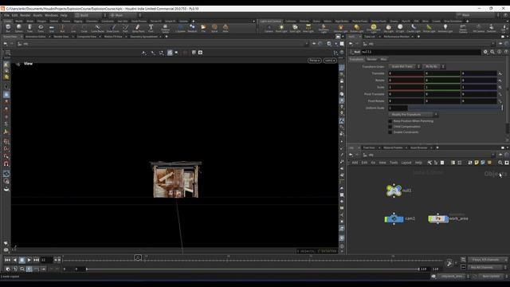The width and height of the screenshot is (510, 287).
Task: Enable Child Compensation checkbox
Action: point(390,127)
